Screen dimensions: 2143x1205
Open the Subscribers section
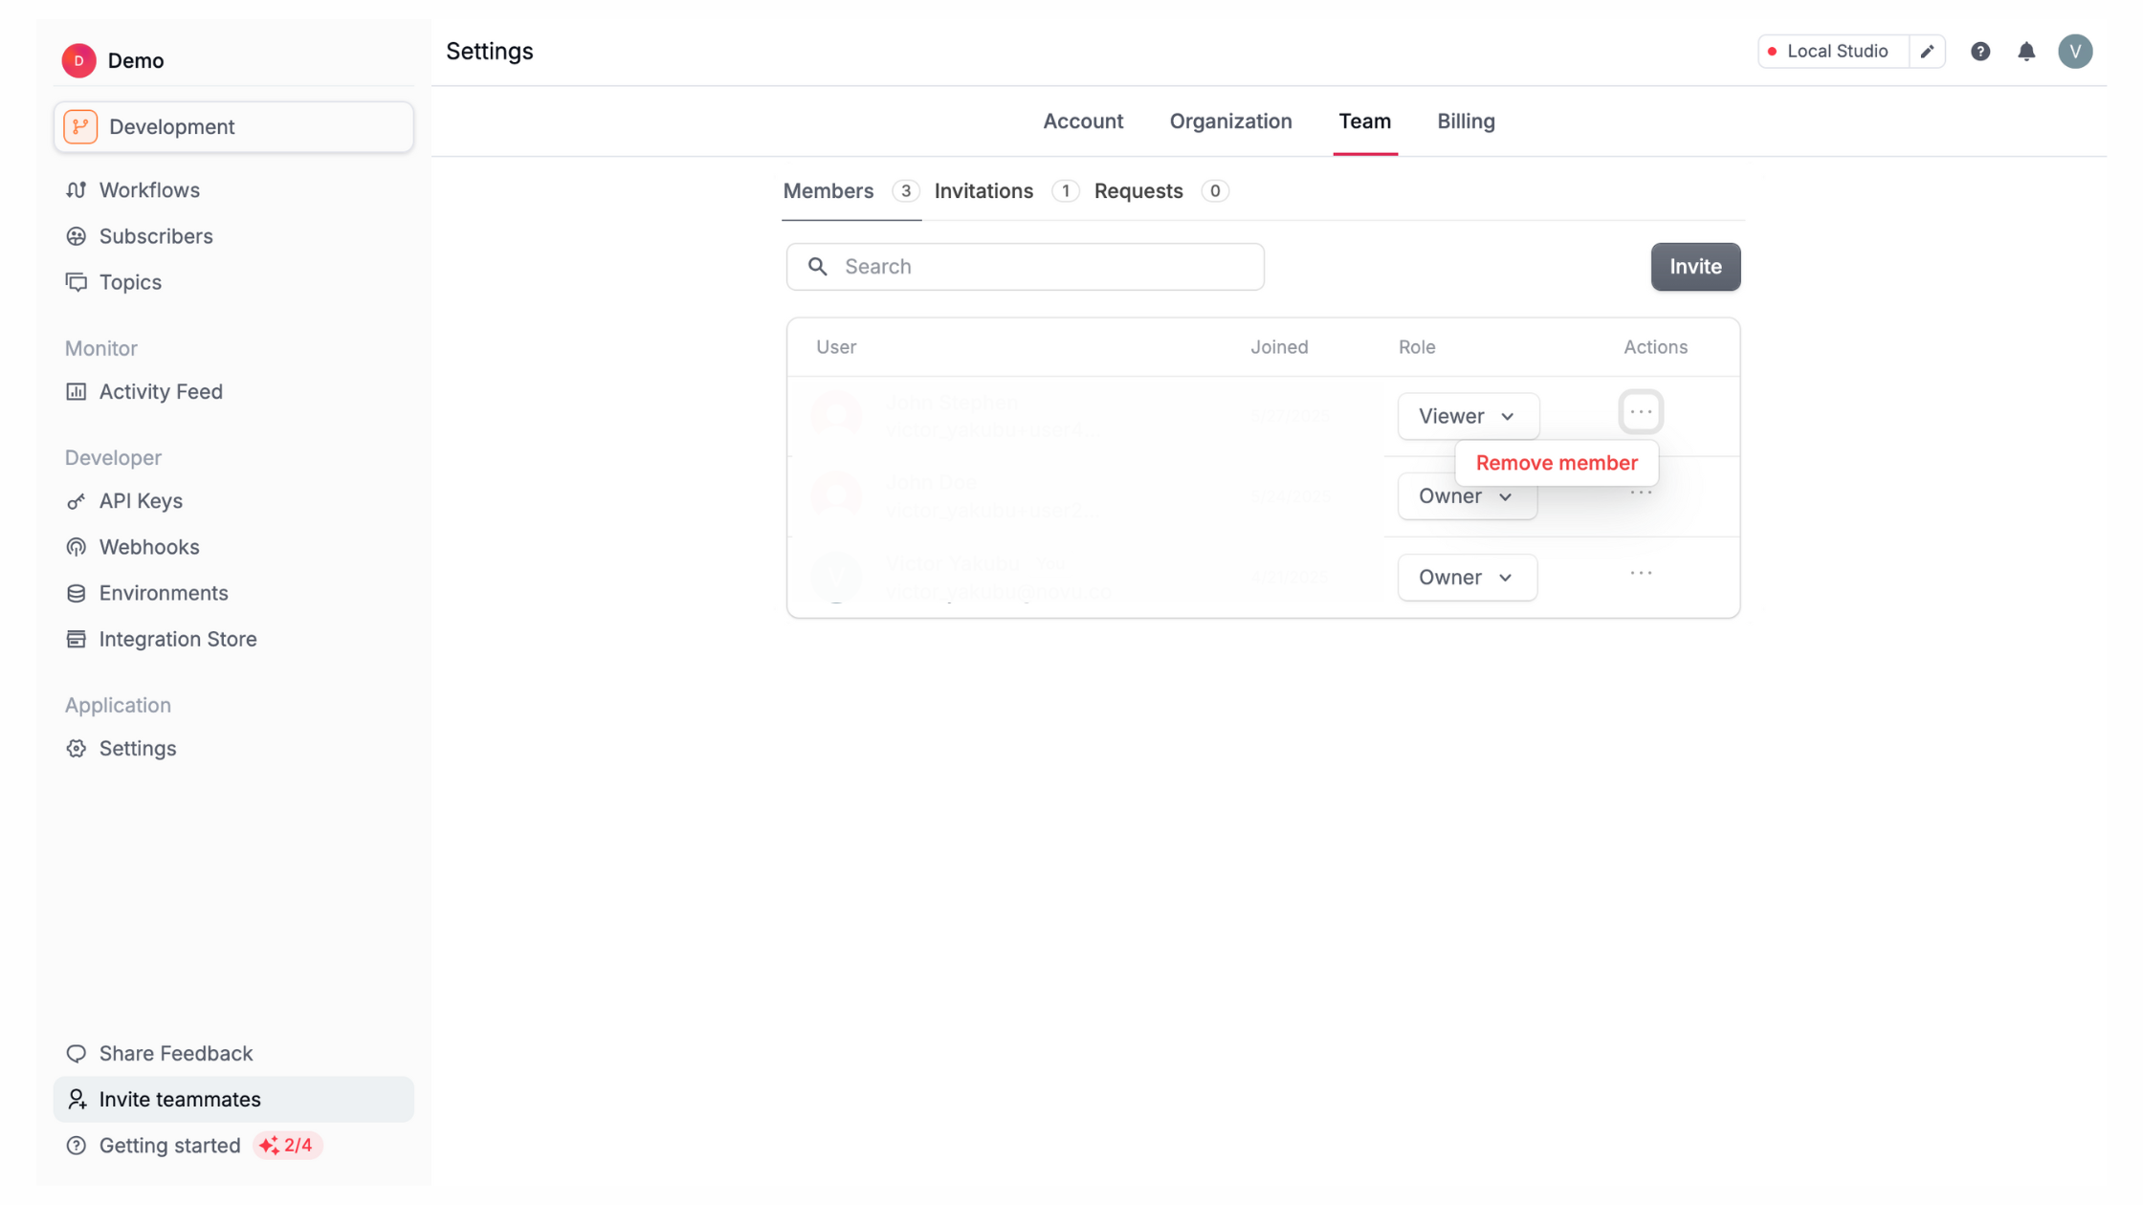155,236
